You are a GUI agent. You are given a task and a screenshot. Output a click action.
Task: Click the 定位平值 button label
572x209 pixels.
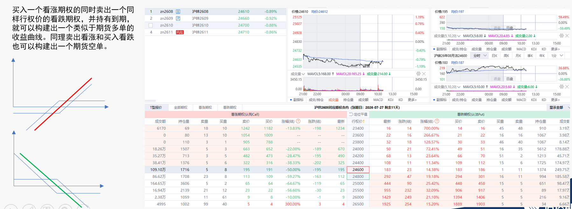click(x=361, y=114)
